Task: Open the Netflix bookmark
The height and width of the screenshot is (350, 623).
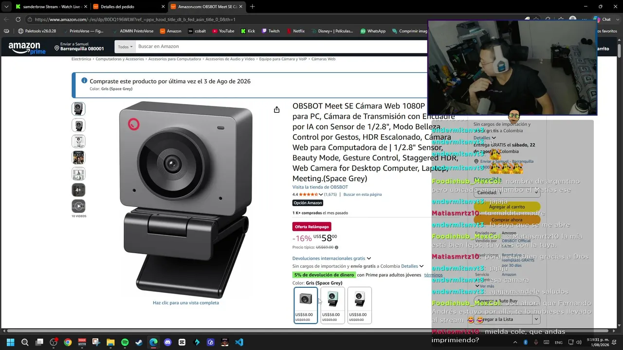Action: 295,31
